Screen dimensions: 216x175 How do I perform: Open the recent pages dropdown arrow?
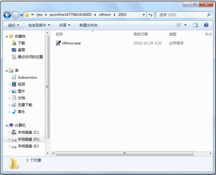pyautogui.click(x=22, y=15)
